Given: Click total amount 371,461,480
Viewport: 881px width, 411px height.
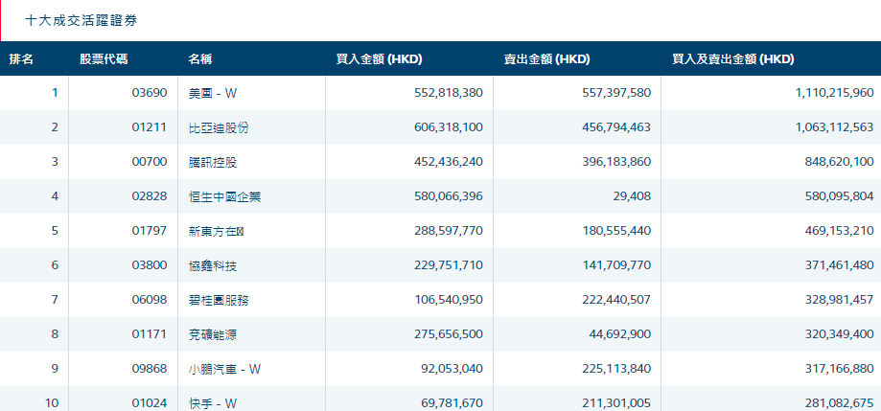Looking at the screenshot, I should coord(840,265).
